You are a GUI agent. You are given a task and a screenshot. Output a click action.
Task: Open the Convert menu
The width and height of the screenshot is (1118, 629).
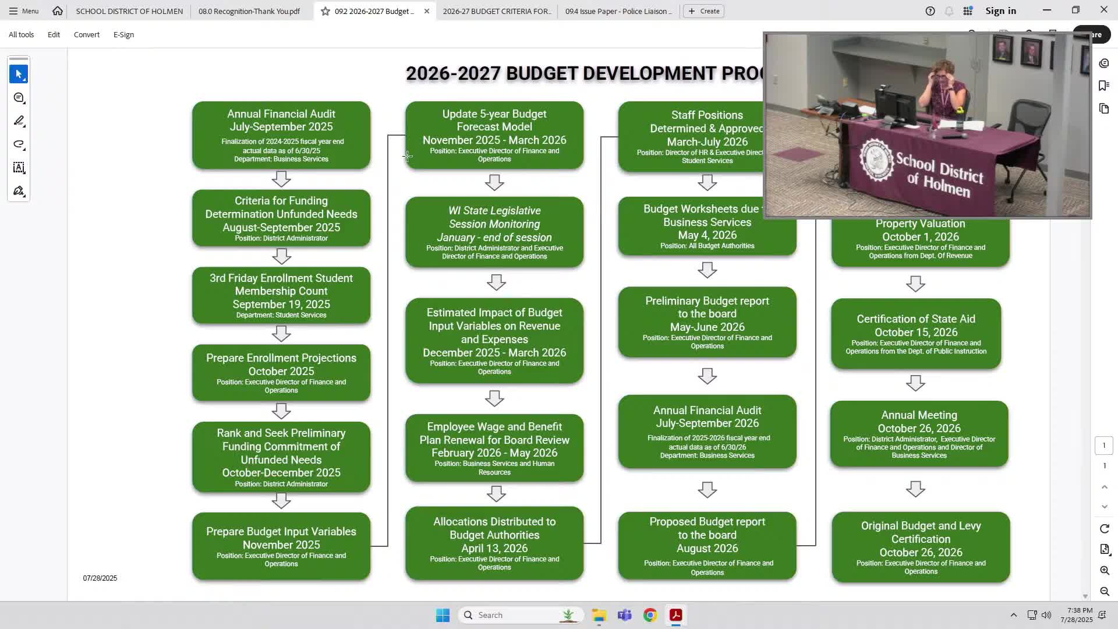pos(86,34)
